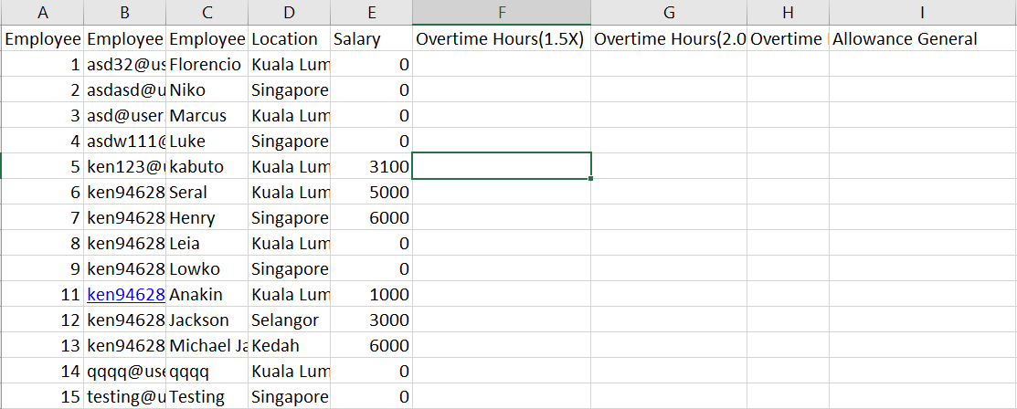Viewport: 1017px width, 409px height.
Task: Select the 'Selangor' location cell
Action: click(x=290, y=320)
